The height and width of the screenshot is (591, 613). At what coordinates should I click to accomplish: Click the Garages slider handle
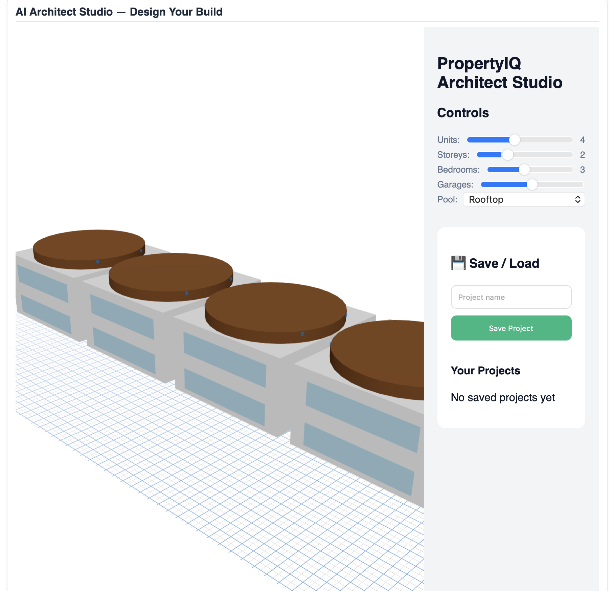pyautogui.click(x=532, y=184)
